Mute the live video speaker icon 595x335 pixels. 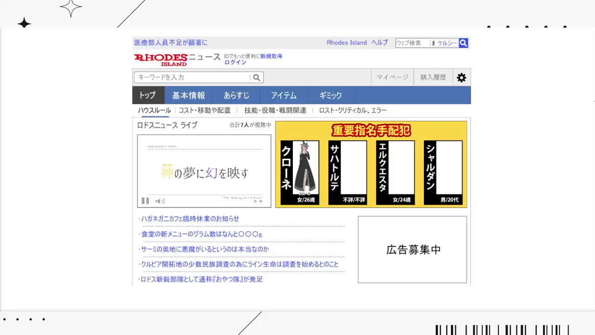160,201
